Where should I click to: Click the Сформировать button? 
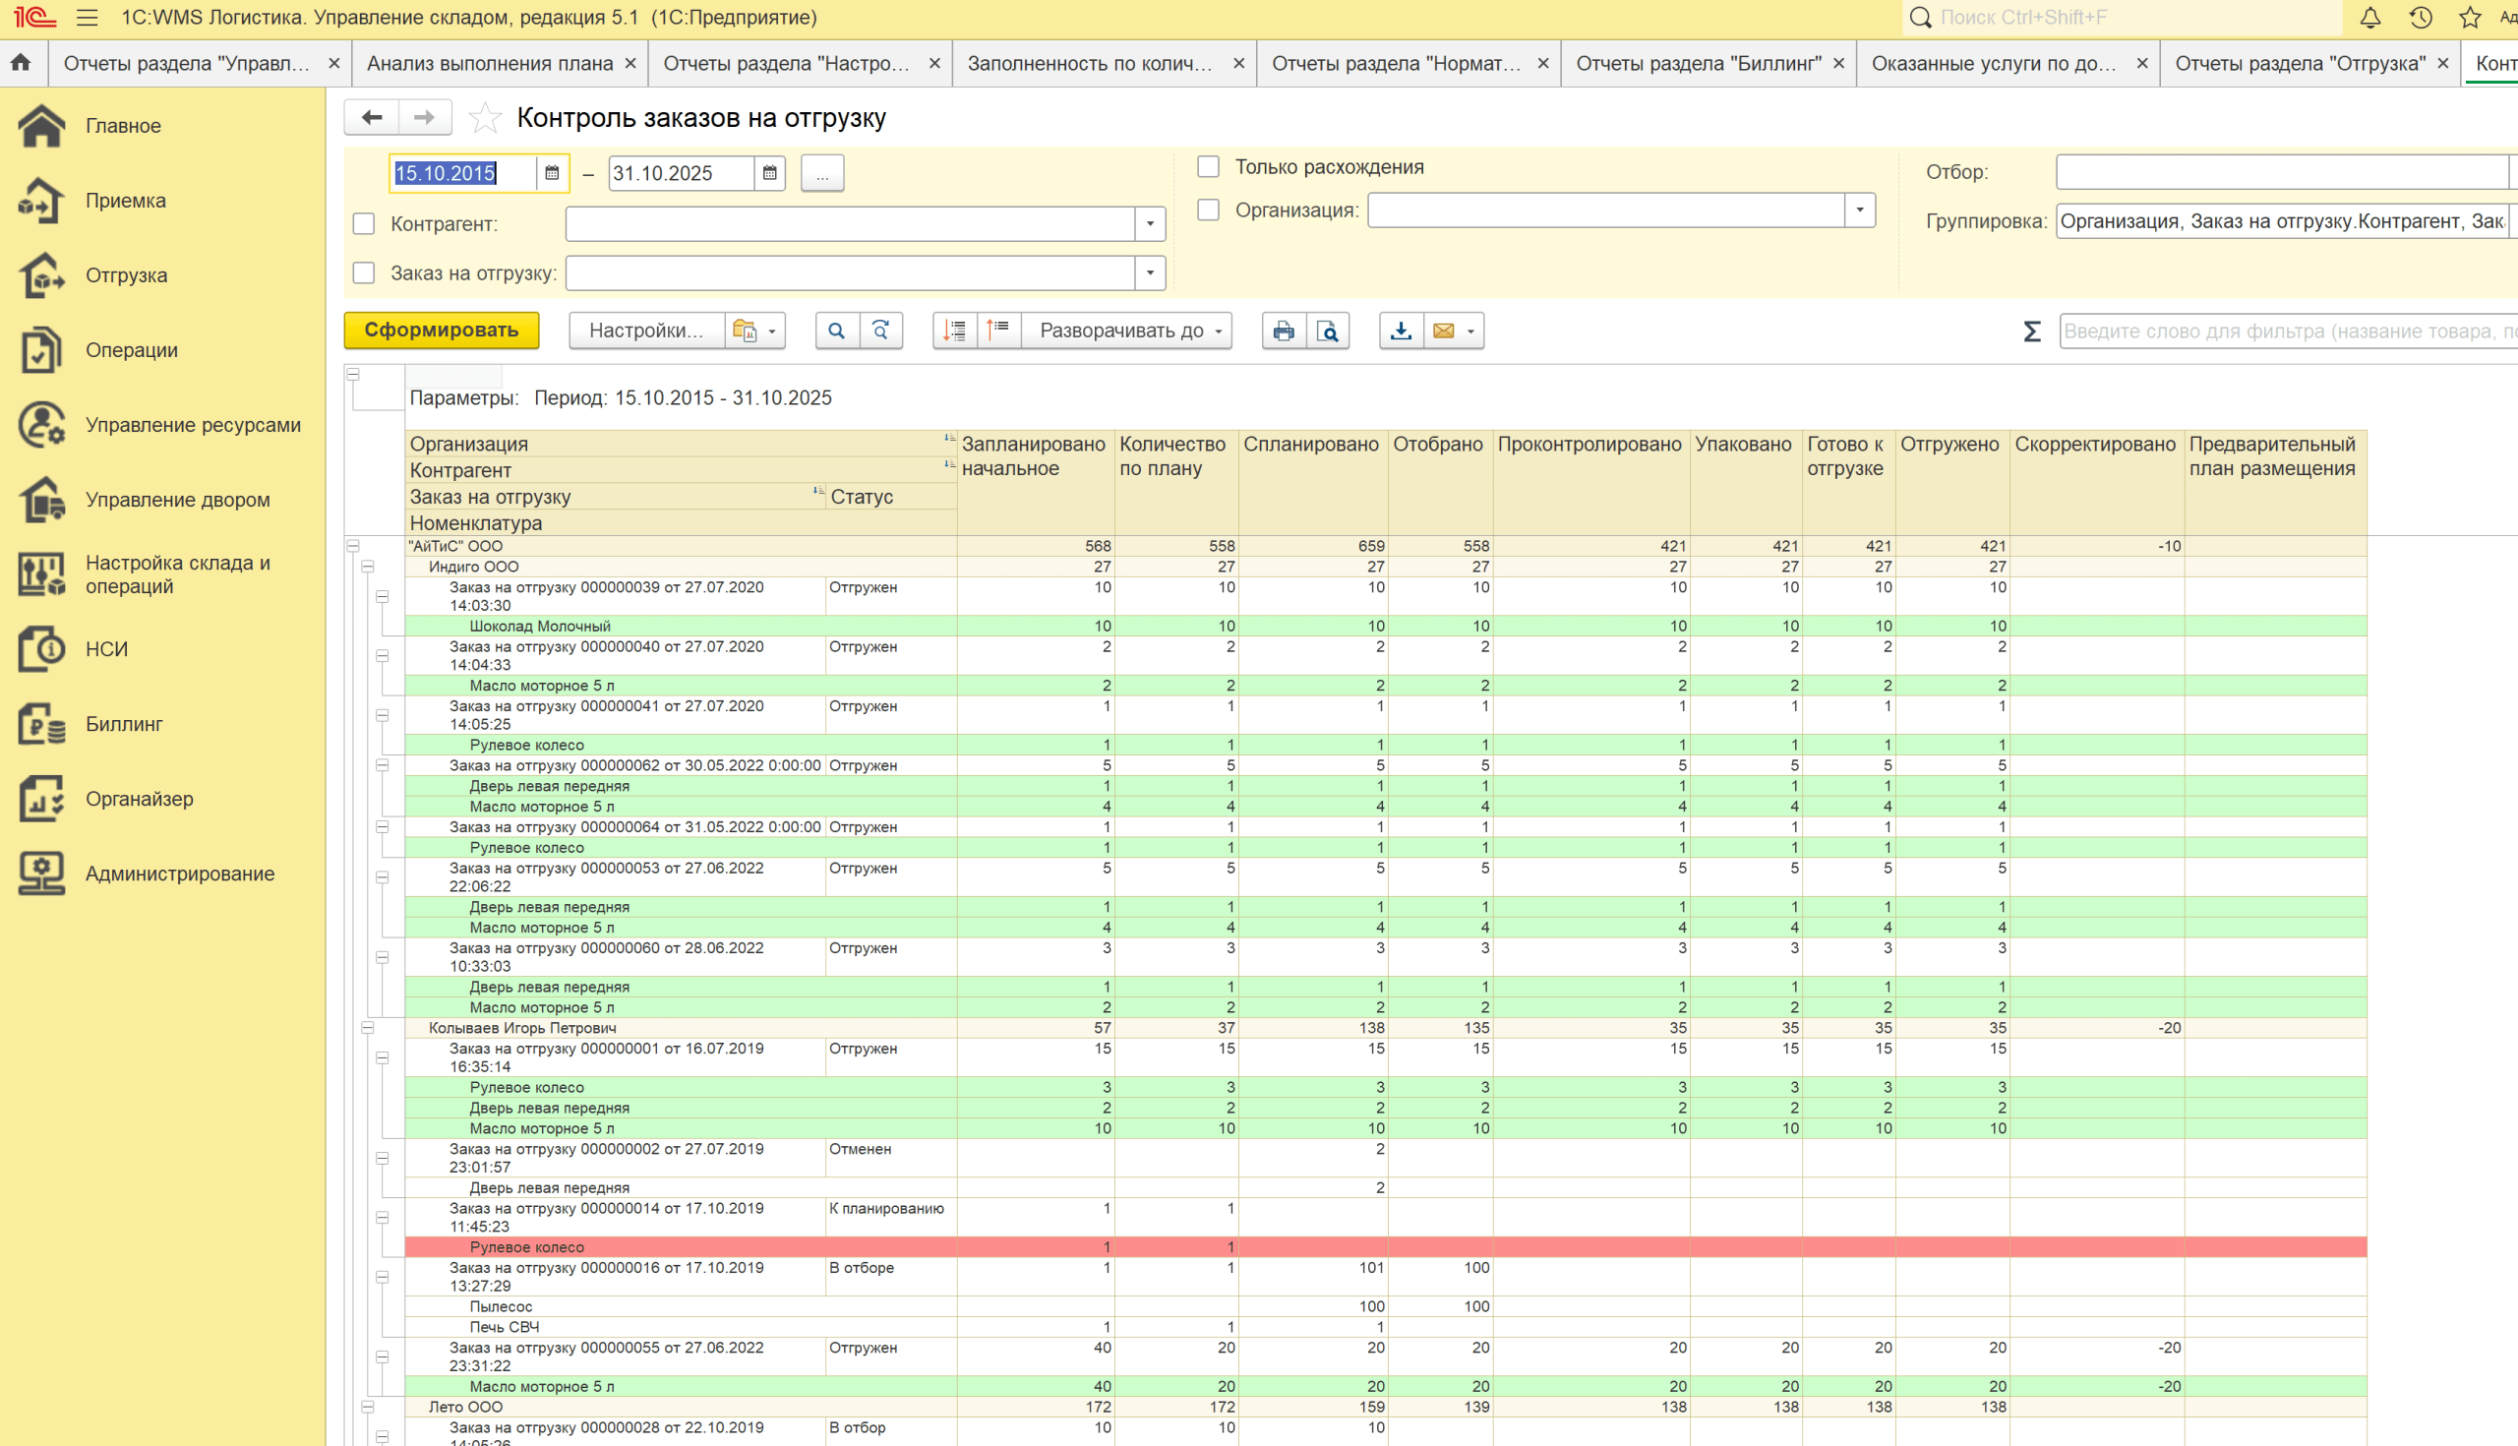441,331
